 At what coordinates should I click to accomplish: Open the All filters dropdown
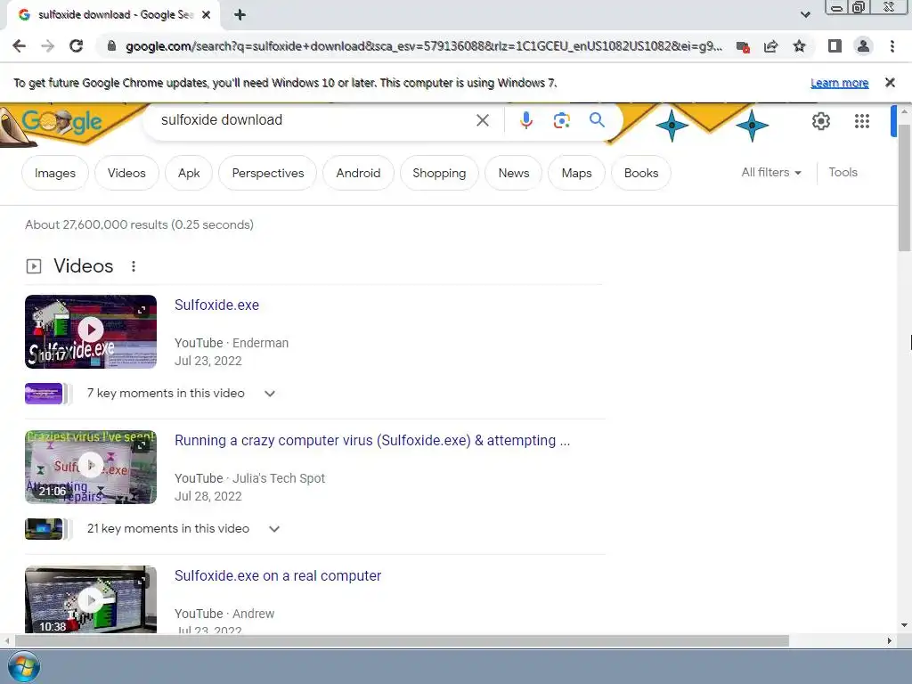(x=771, y=172)
